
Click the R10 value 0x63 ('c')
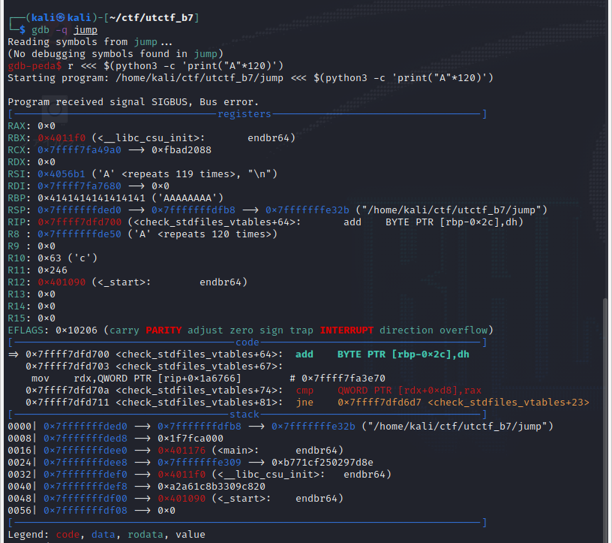coord(67,258)
